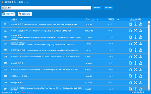Play the 966.23MB mp4 result

pos(135,31)
